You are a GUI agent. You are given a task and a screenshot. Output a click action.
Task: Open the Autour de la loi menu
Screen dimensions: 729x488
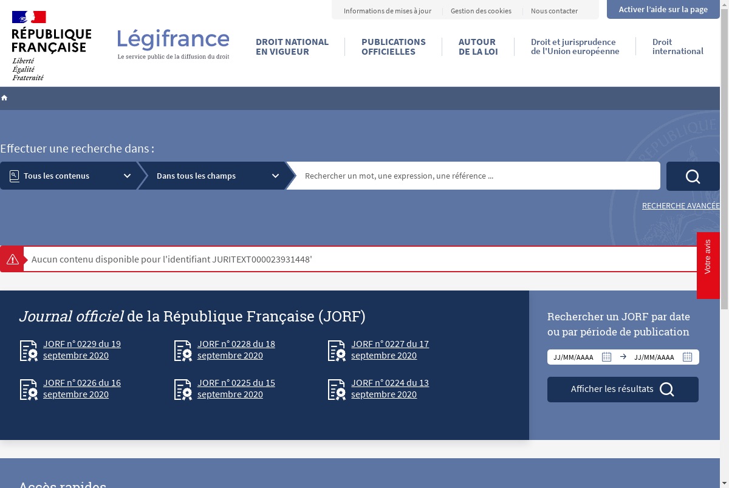478,47
